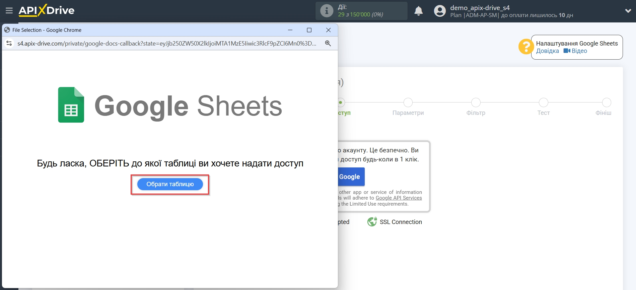Close the File Selection popup window
636x290 pixels.
[328, 30]
